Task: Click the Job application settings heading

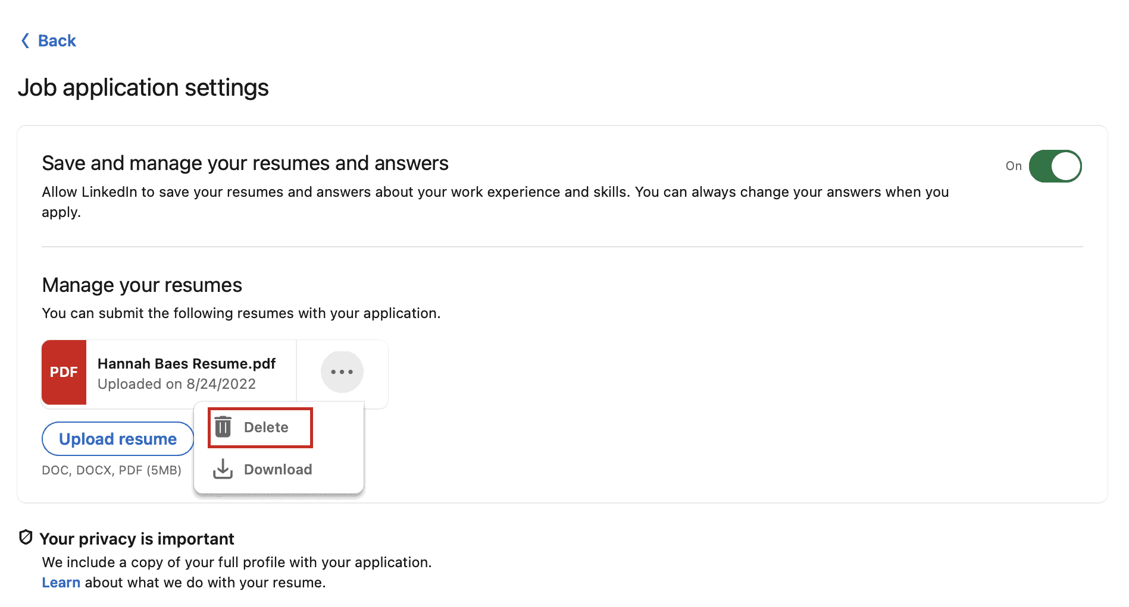Action: pyautogui.click(x=143, y=87)
